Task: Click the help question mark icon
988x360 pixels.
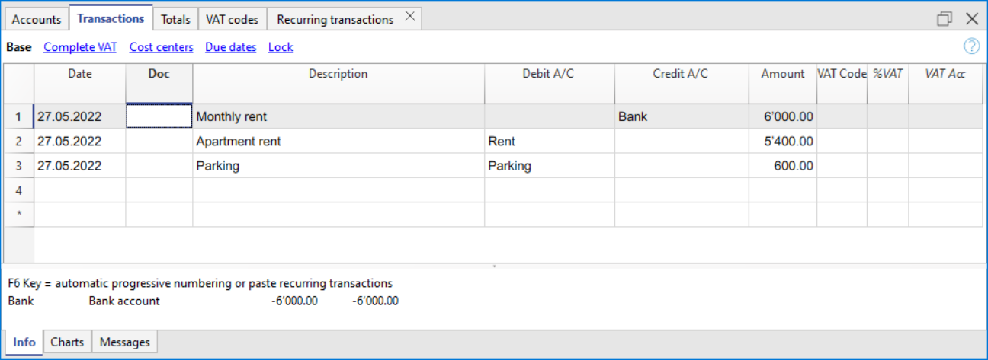Action: pos(971,46)
